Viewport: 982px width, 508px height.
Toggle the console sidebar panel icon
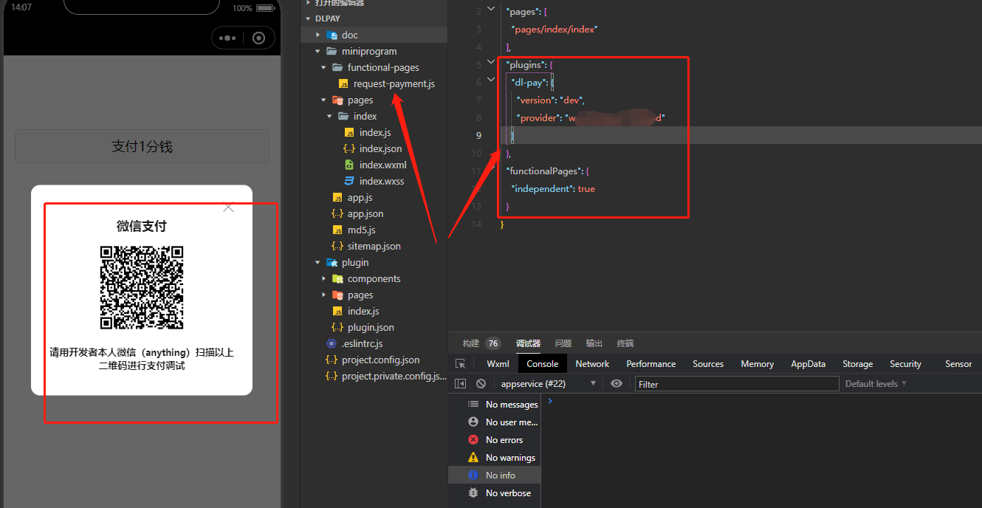(x=461, y=384)
